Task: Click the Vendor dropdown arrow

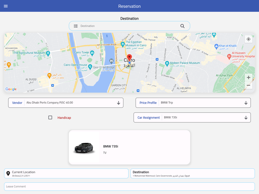Action: [x=118, y=103]
